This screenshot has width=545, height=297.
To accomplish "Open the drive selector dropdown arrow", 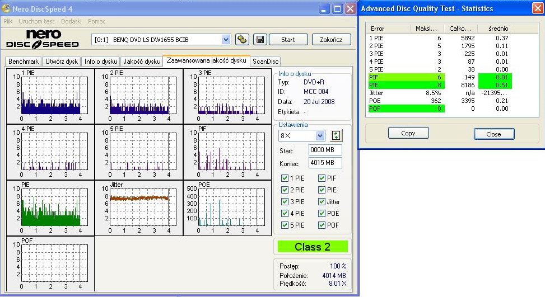I will pos(226,40).
